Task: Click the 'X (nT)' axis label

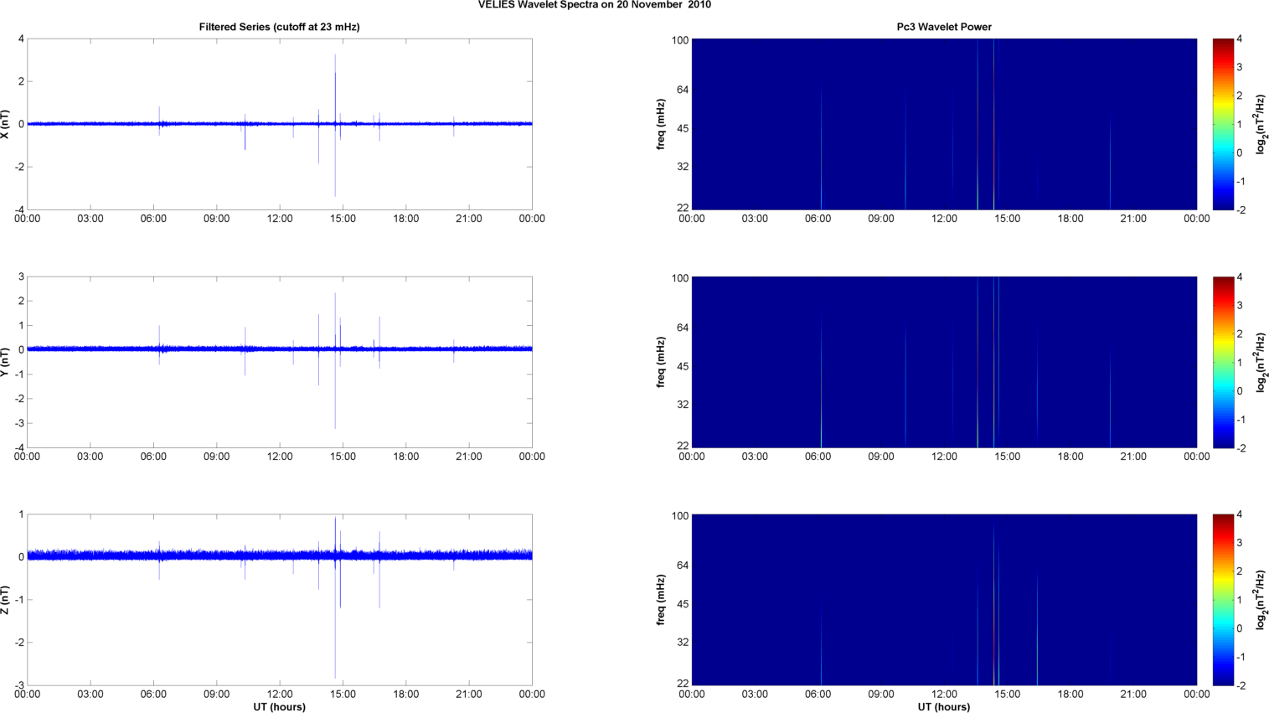Action: (x=6, y=124)
